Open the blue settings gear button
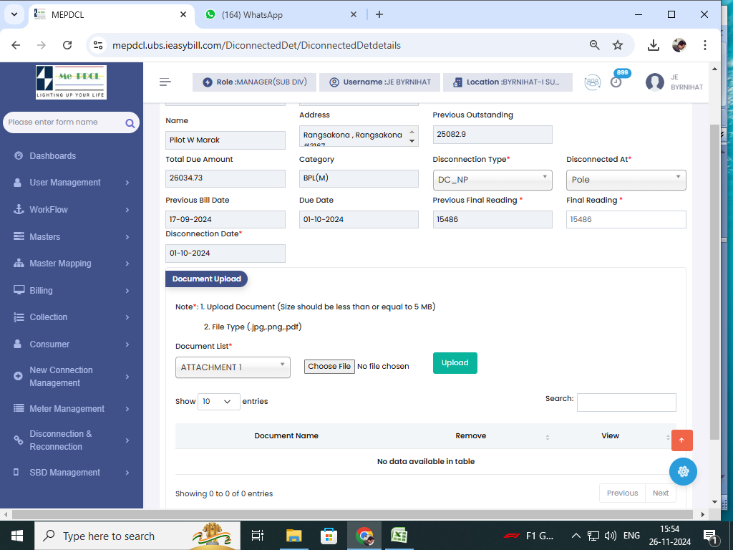 pyautogui.click(x=683, y=471)
